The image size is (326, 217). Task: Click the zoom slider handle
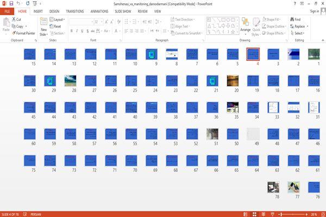pos(281,214)
